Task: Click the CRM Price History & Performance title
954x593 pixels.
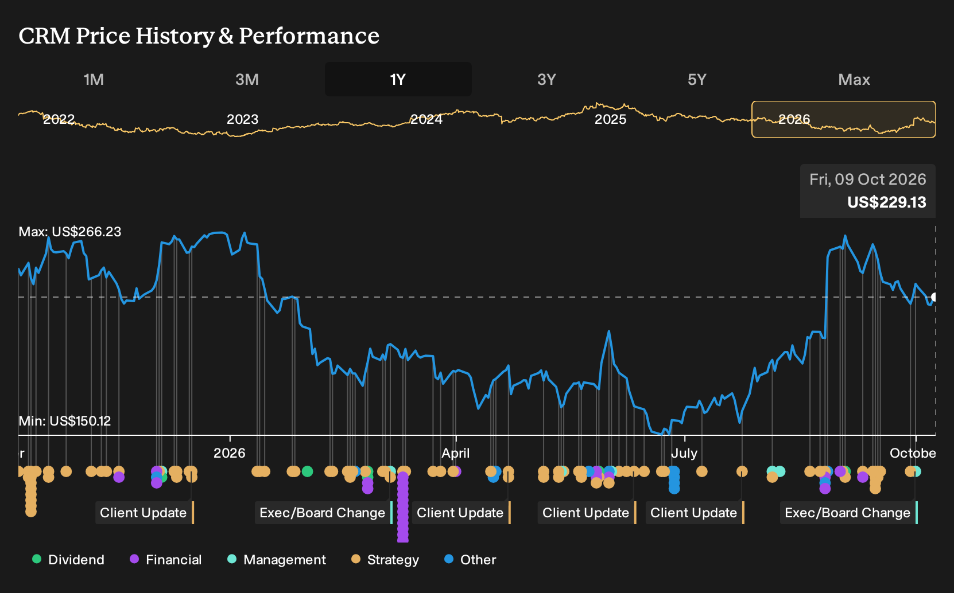Action: click(199, 36)
